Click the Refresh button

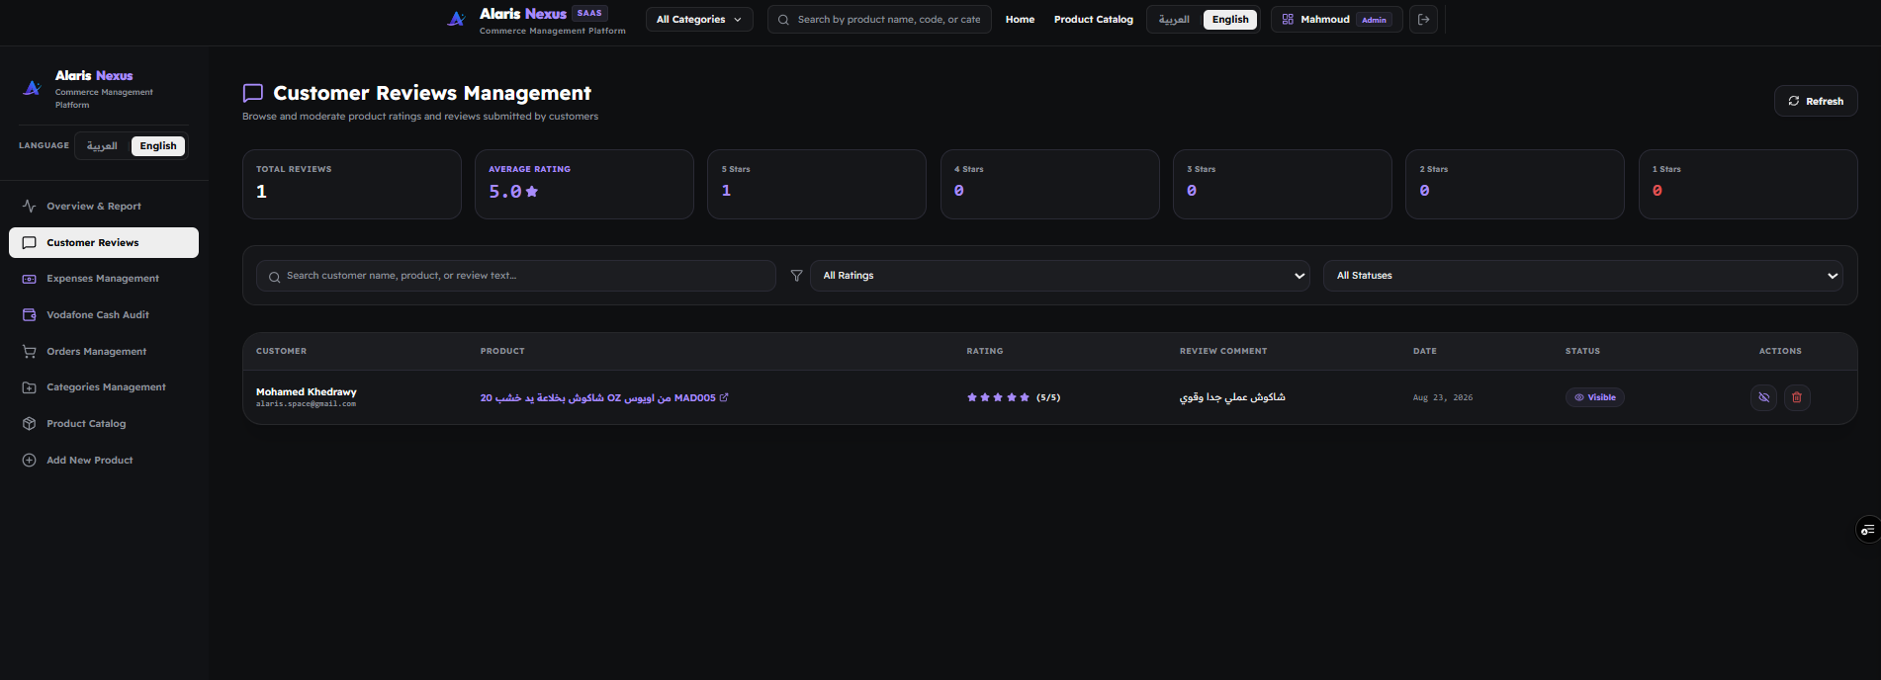click(1816, 101)
